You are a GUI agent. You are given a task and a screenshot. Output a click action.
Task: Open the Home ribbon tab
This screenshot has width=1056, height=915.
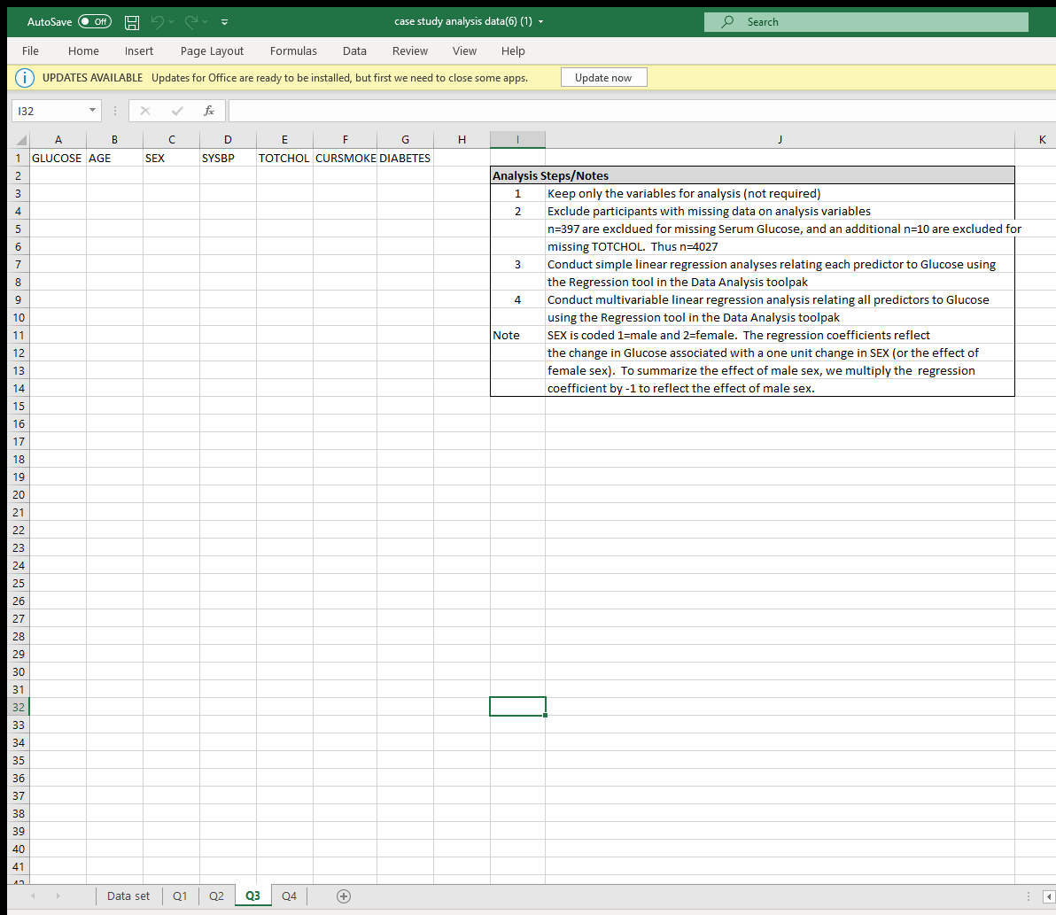point(83,51)
